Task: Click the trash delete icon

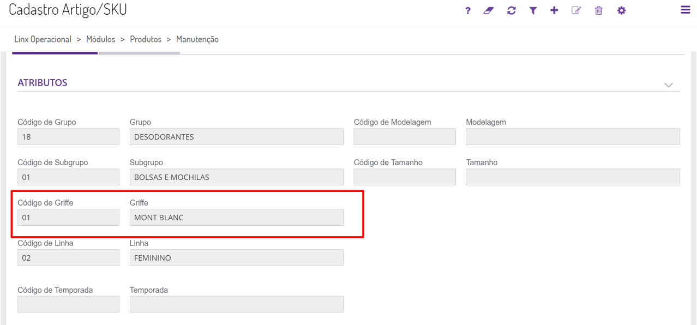Action: [599, 11]
